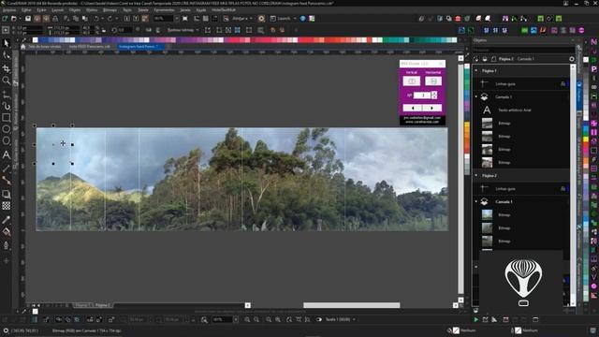Screen dimensions: 599x337
Task: Switch to the Página 2 page tab
Action: [102, 305]
